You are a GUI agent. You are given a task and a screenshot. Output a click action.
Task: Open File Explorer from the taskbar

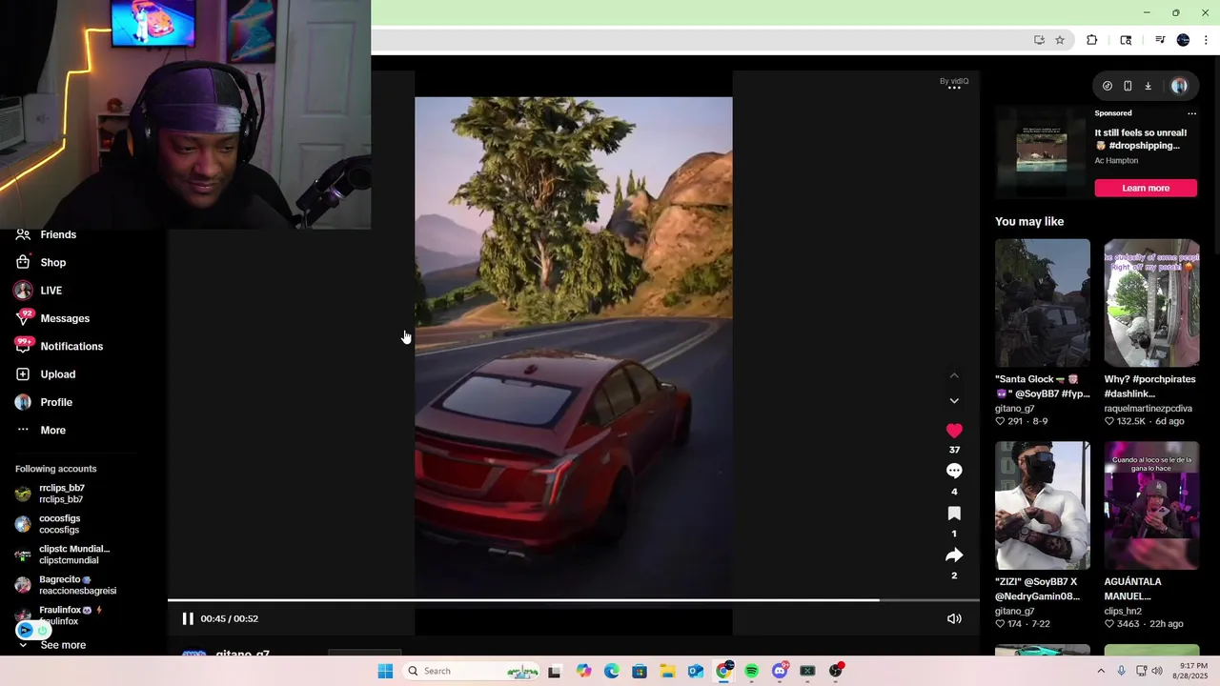667,671
